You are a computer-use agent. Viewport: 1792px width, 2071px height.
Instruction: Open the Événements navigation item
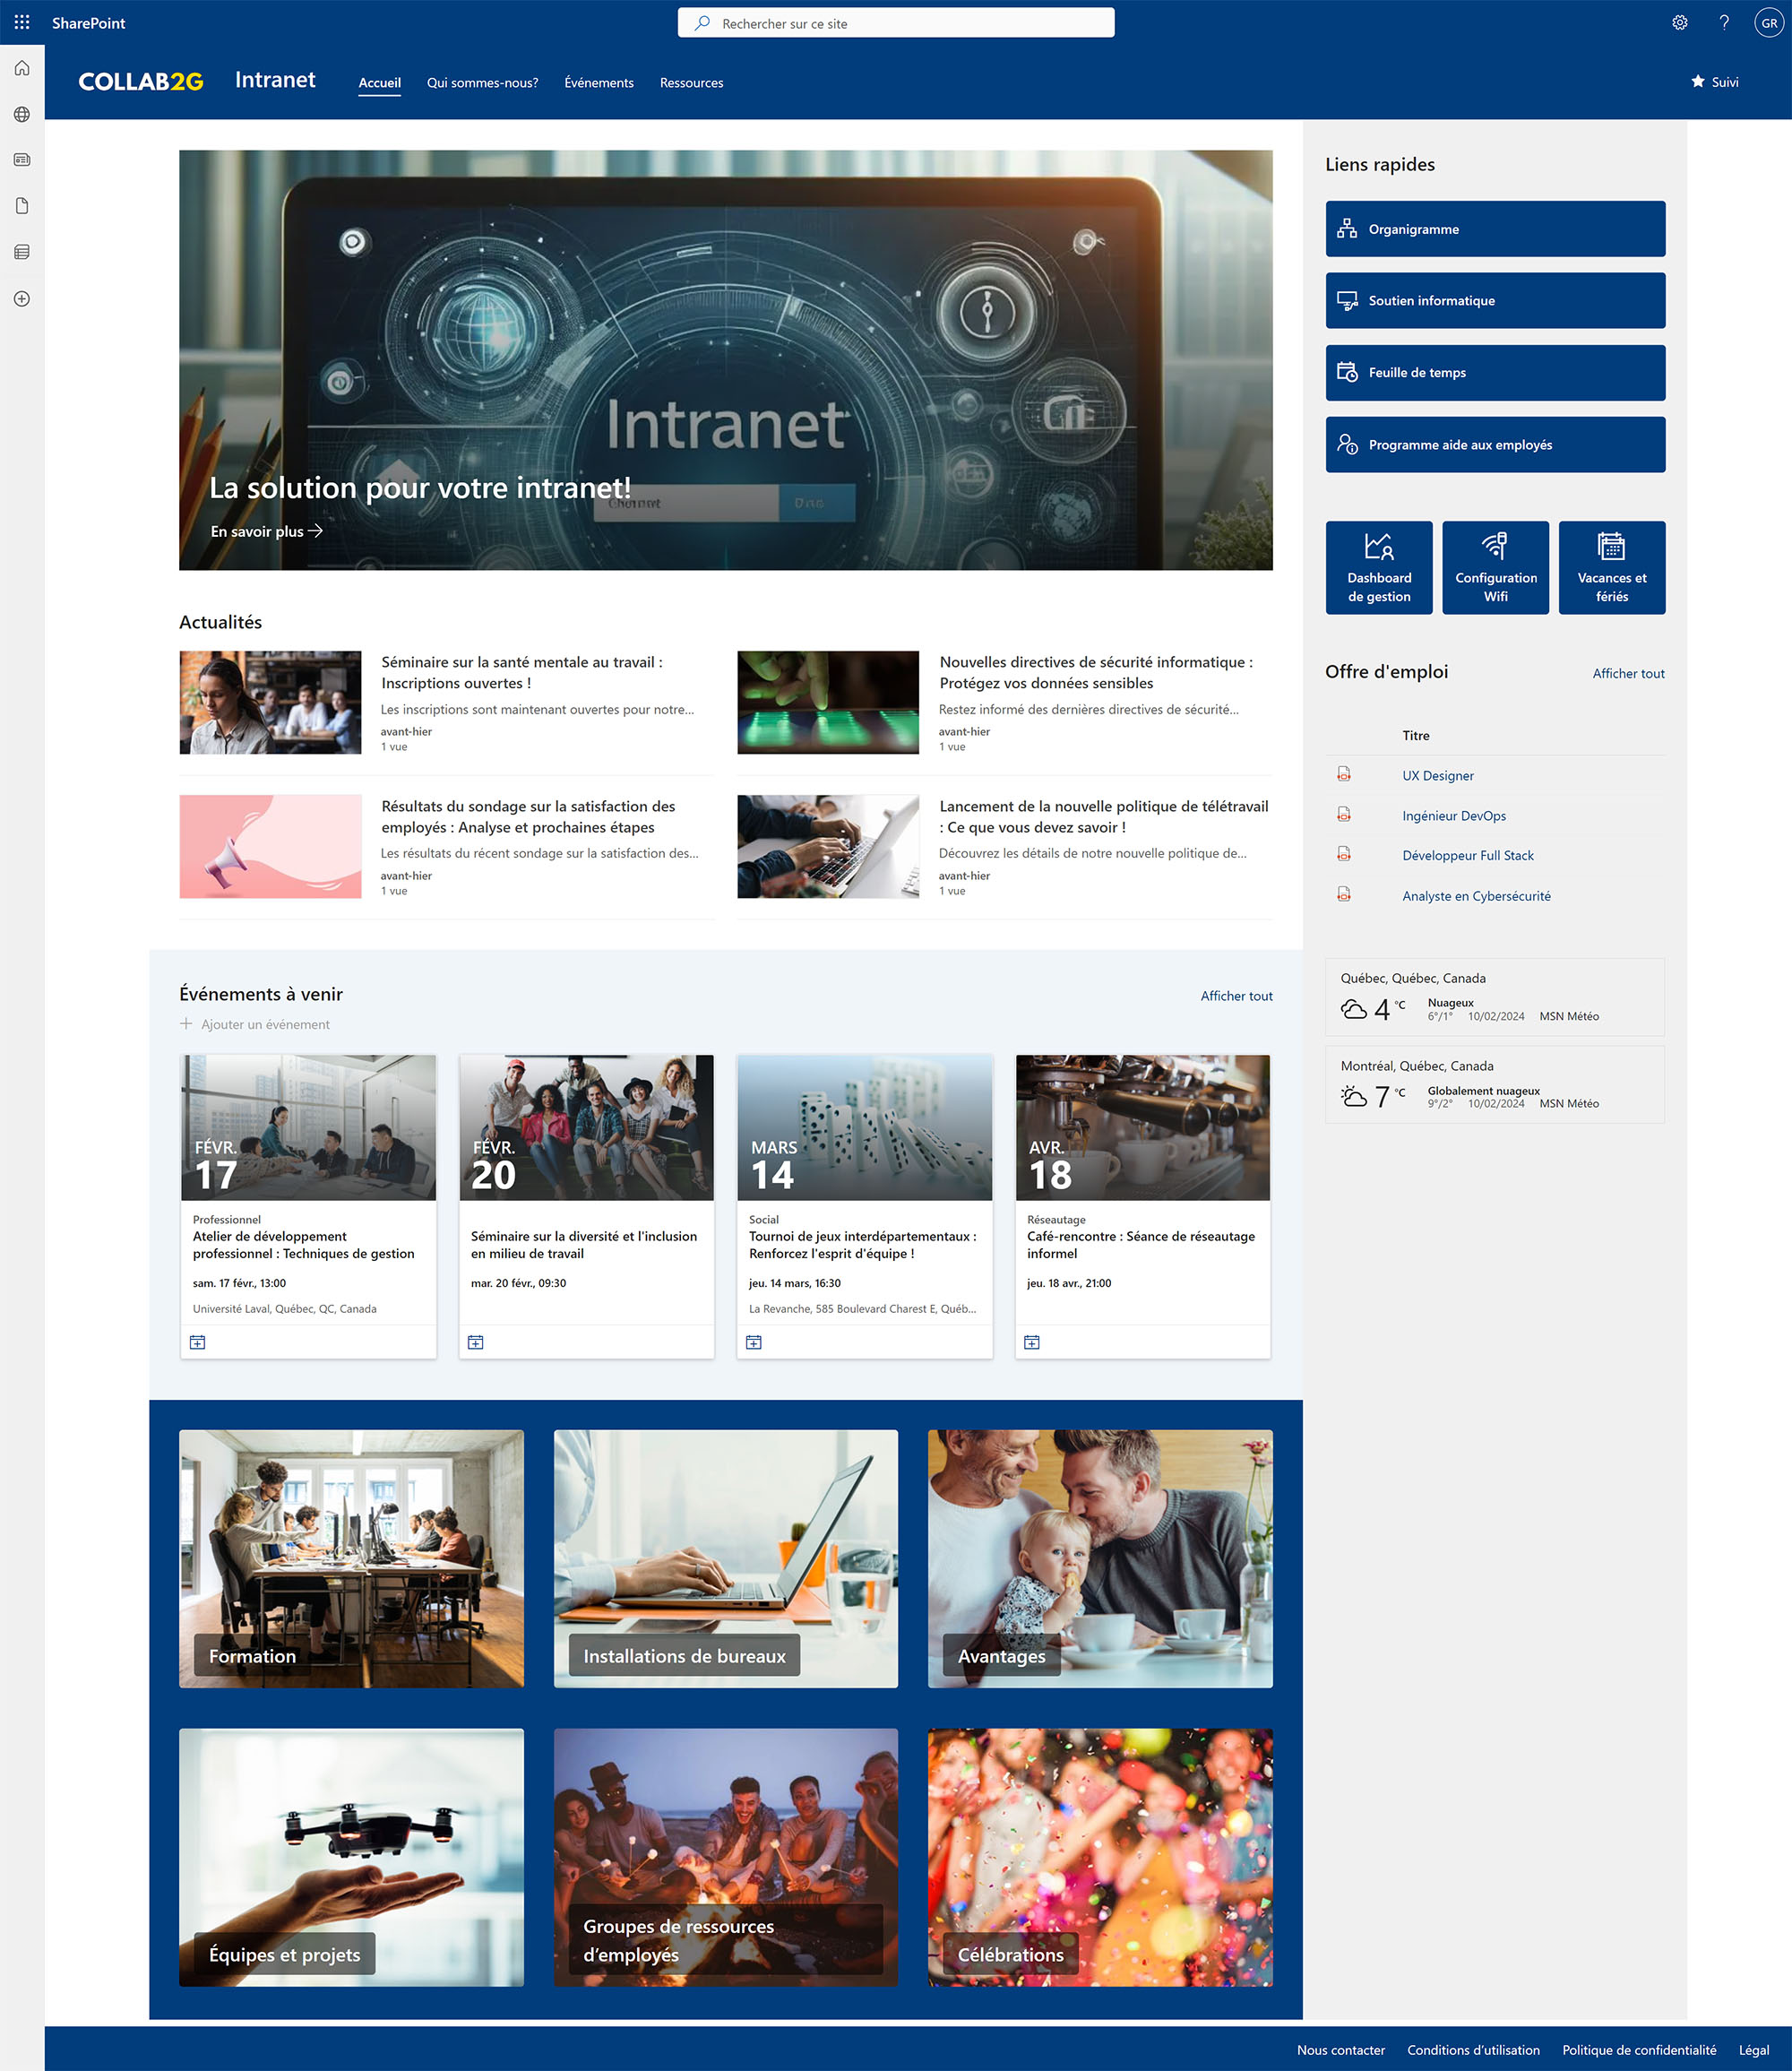pyautogui.click(x=599, y=83)
